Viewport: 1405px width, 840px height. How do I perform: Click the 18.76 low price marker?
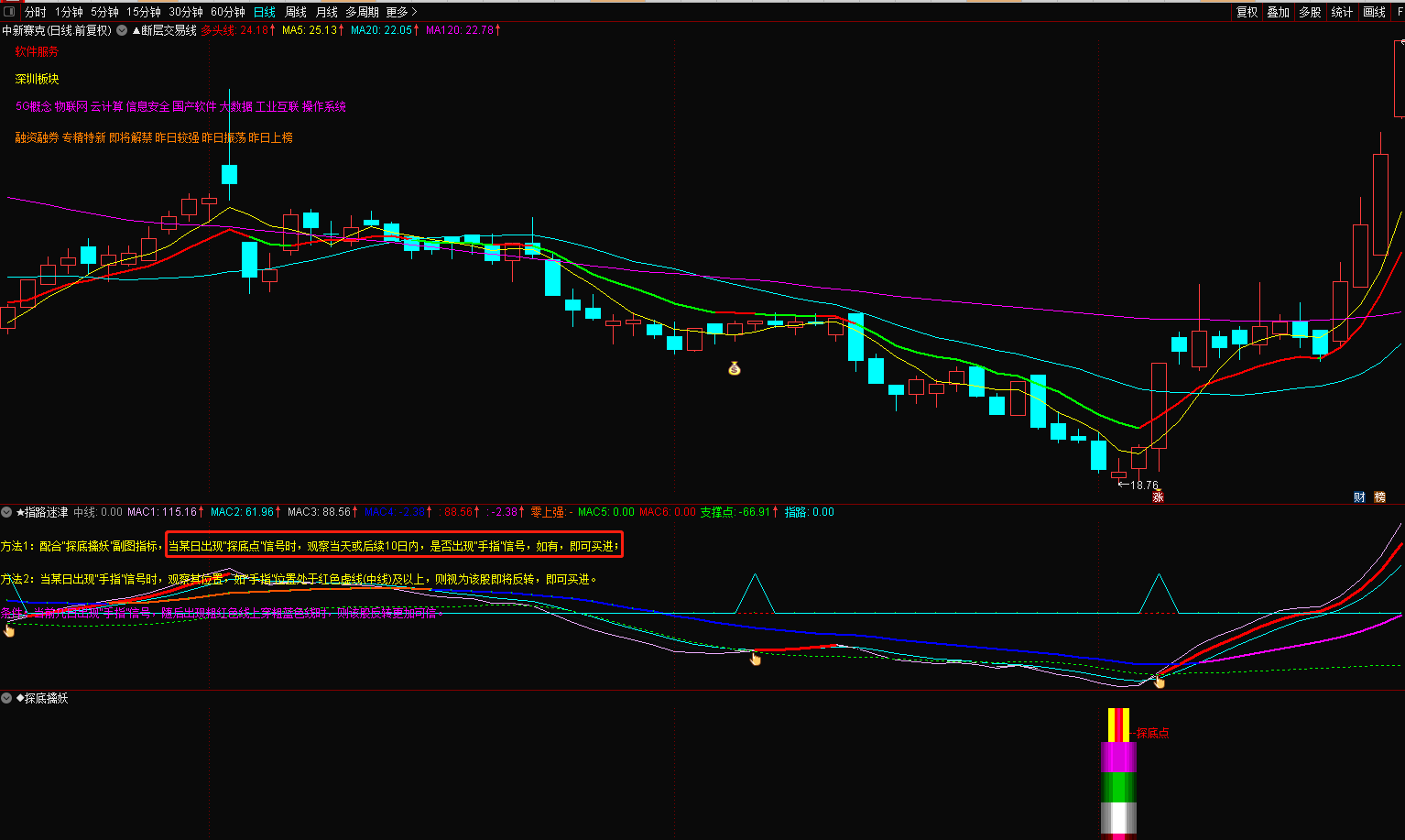[1138, 485]
